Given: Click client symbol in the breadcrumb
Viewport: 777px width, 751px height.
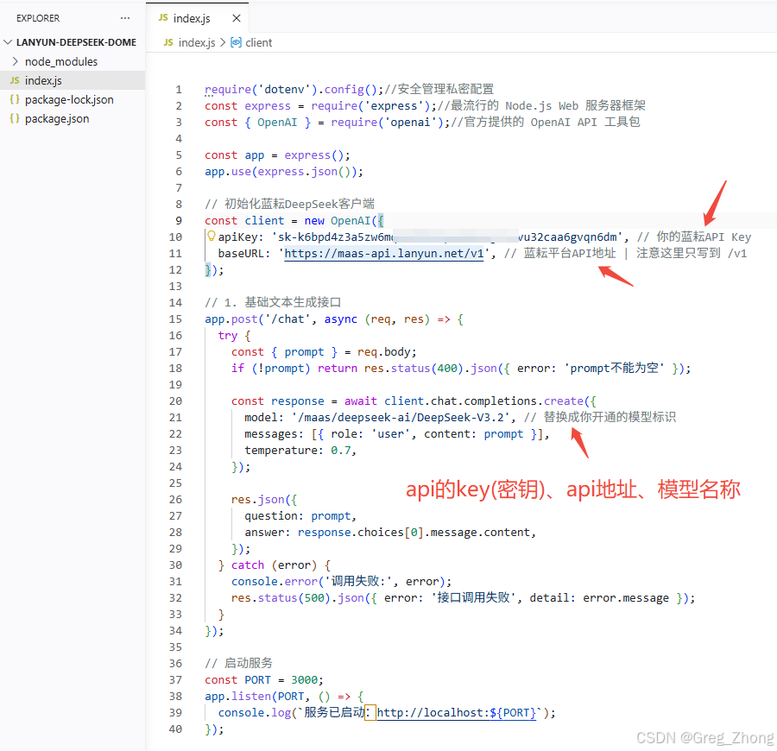Looking at the screenshot, I should tap(258, 42).
